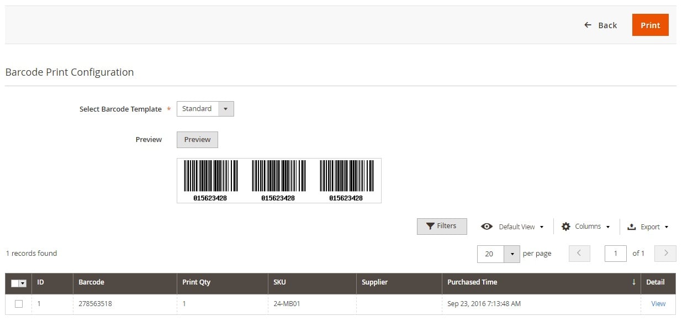Sort by the Barcode column header
Screen dimensions: 682x321
[x=124, y=282]
